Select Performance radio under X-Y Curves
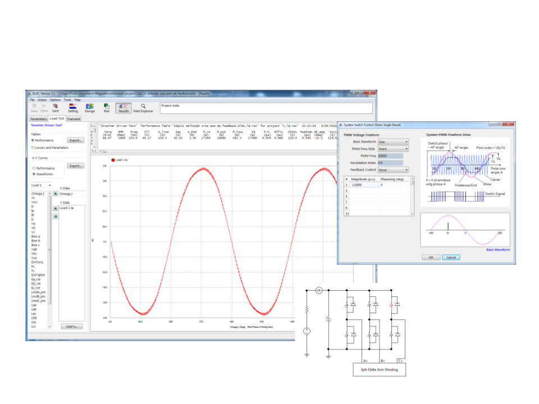This screenshot has height=404, width=539. pyautogui.click(x=34, y=168)
